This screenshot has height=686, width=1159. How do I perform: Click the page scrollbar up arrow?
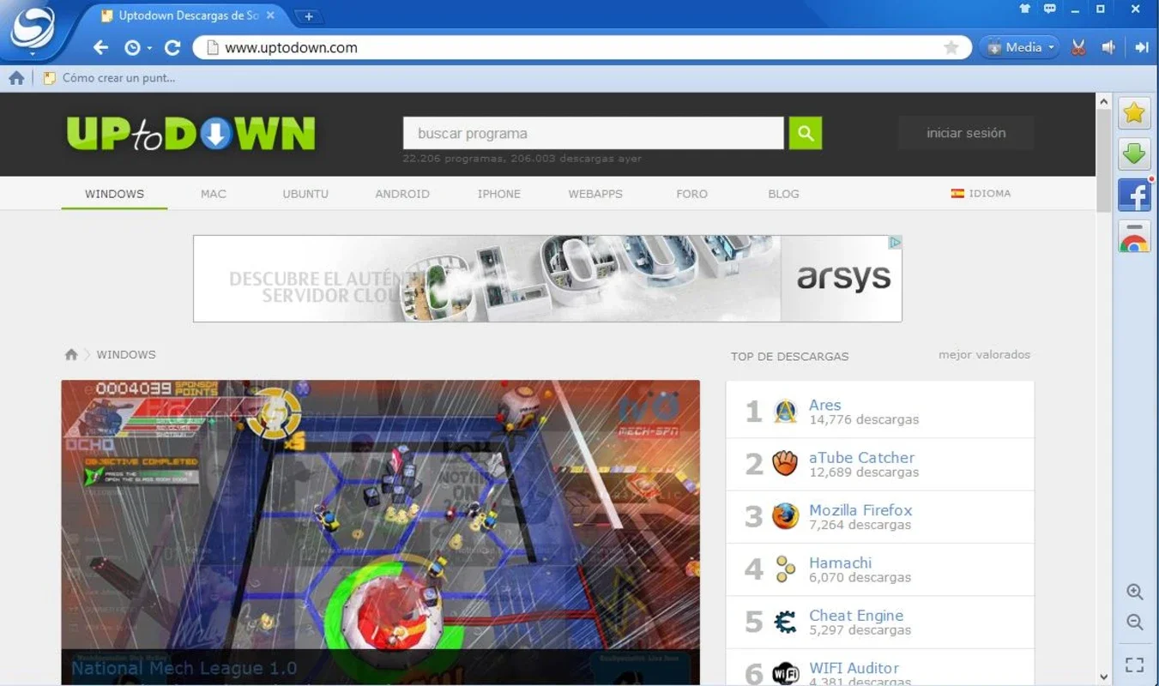tap(1104, 101)
